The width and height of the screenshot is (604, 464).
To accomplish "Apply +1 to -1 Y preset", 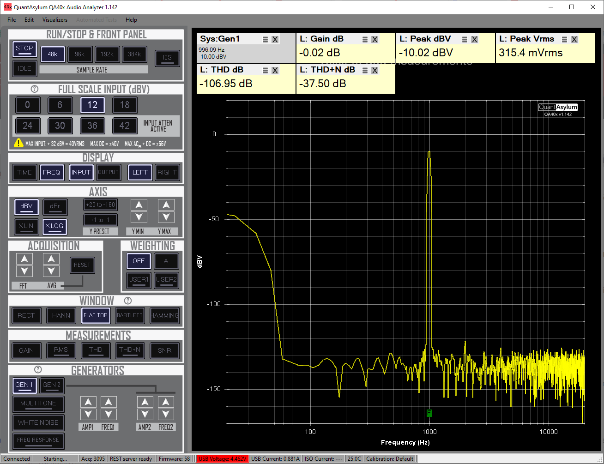I will coord(100,220).
